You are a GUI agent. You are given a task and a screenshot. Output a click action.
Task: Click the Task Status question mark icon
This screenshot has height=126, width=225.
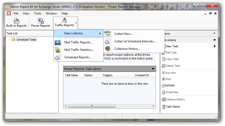point(164,107)
